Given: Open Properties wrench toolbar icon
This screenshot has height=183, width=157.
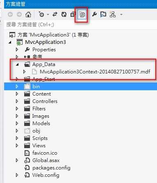Looking at the screenshot, I should point(94,14).
